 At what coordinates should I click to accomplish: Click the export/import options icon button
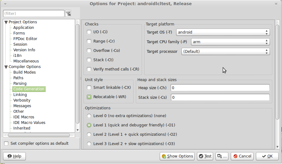(x=222, y=156)
